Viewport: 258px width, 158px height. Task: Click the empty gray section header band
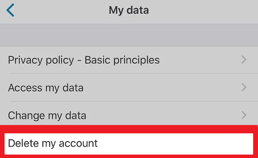pyautogui.click(x=129, y=35)
